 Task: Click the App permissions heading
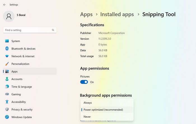(95, 68)
